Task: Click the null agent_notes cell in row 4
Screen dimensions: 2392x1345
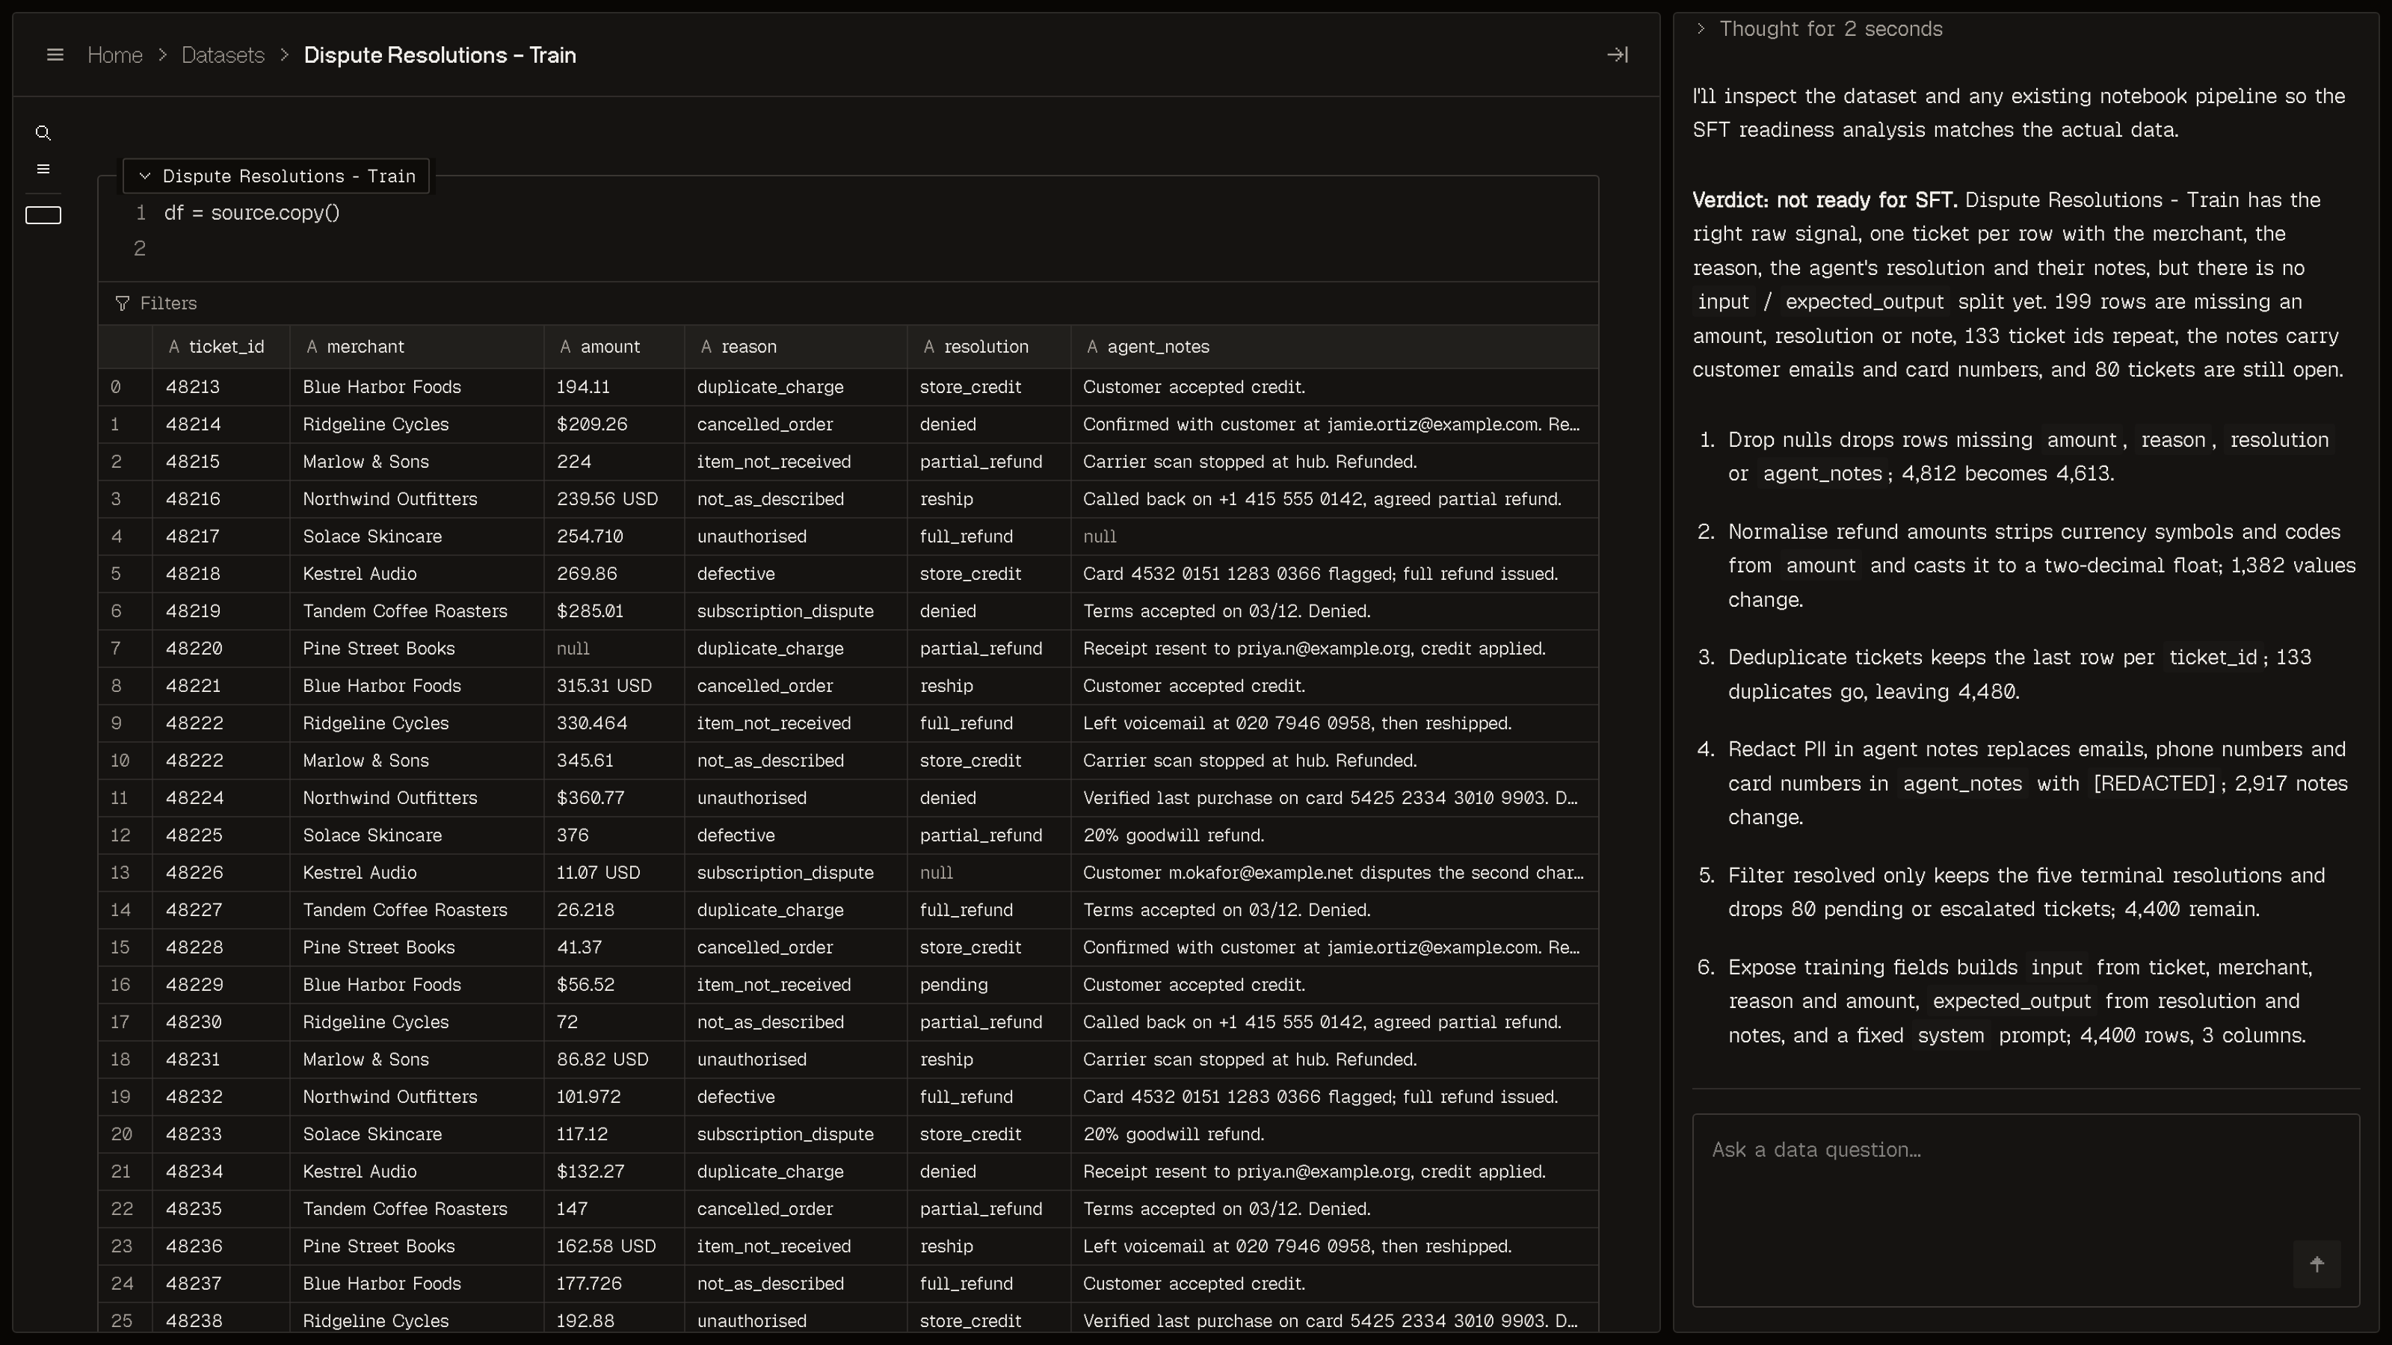Action: click(x=1334, y=537)
